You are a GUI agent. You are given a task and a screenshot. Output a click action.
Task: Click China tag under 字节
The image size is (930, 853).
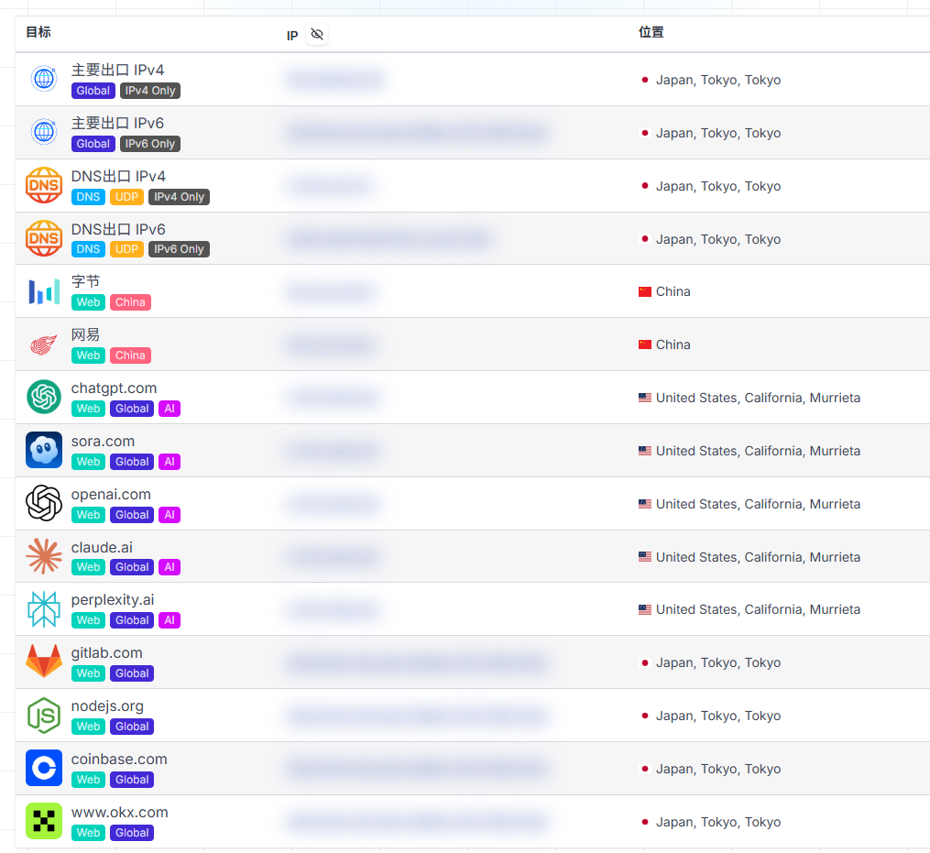(130, 302)
